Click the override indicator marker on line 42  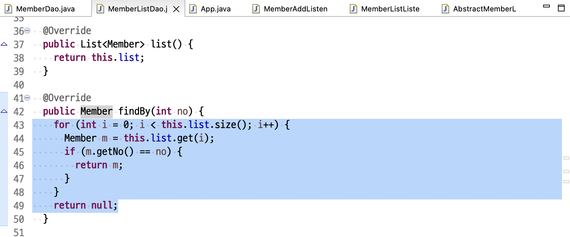(4, 111)
